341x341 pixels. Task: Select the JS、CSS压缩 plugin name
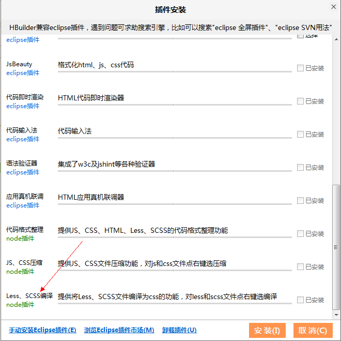pos(24,263)
